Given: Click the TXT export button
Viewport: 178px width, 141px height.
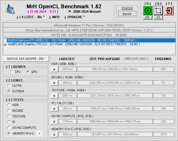Looking at the screenshot, I should pos(158,17).
